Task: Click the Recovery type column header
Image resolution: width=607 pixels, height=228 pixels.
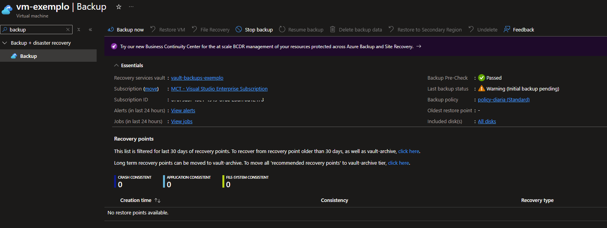Action: 537,200
